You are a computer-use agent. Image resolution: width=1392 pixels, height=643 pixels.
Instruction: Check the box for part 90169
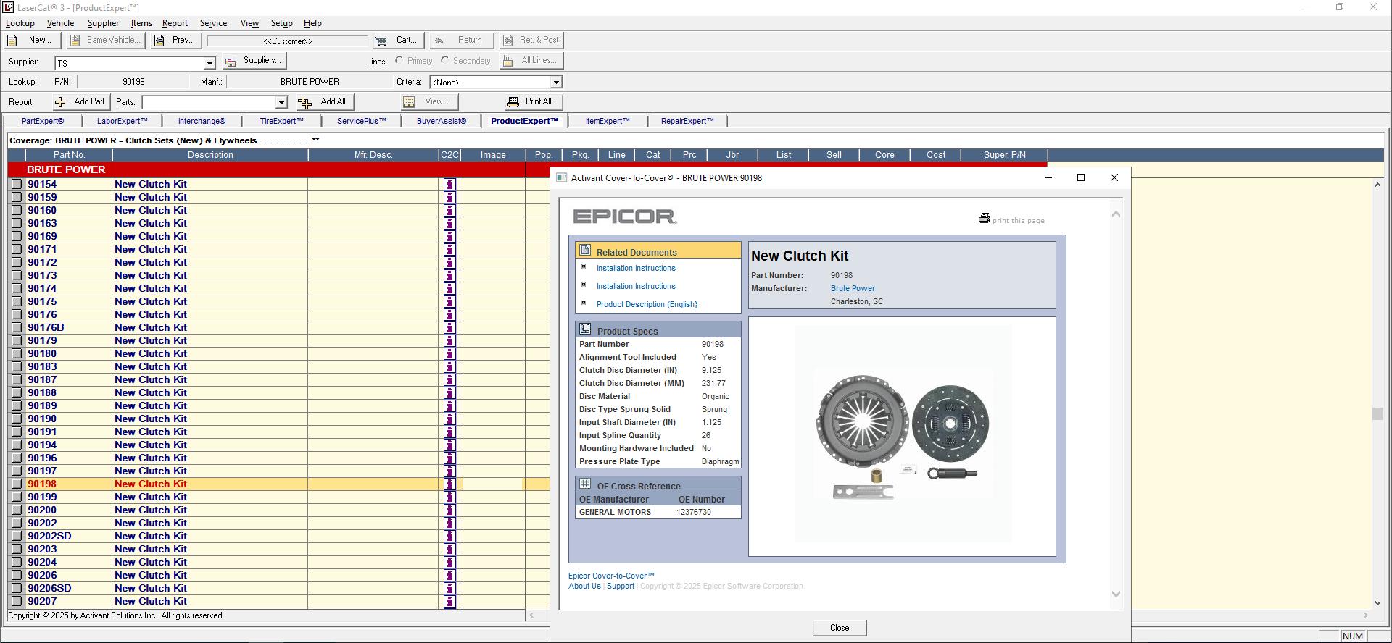(17, 237)
